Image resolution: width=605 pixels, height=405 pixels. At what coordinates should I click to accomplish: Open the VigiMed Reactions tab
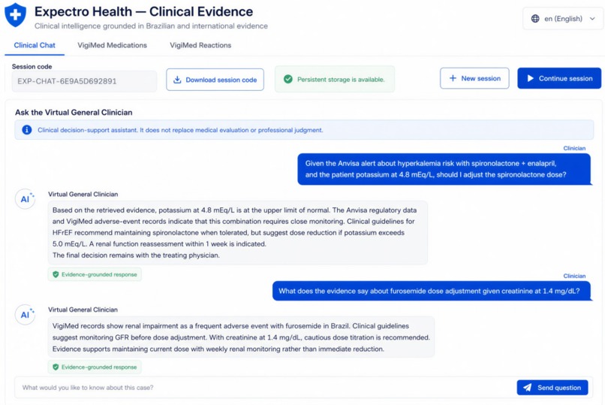[x=200, y=45]
